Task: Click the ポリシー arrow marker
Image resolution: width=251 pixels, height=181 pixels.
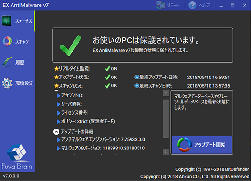Action: (x=59, y=122)
